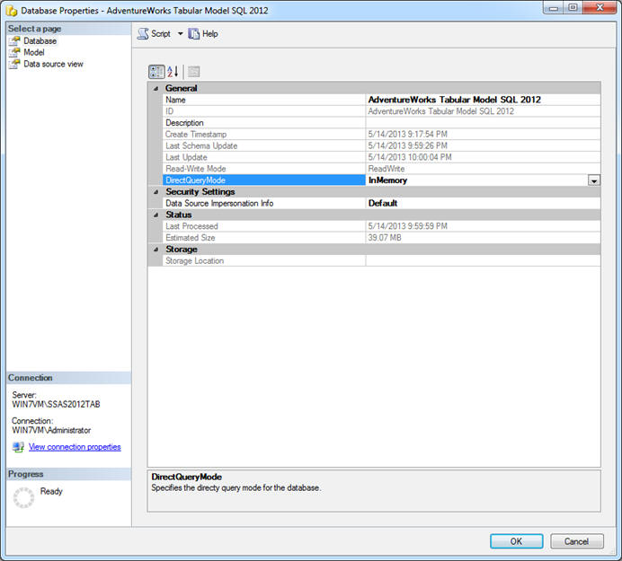Click the OK button
This screenshot has width=622, height=561.
click(516, 541)
